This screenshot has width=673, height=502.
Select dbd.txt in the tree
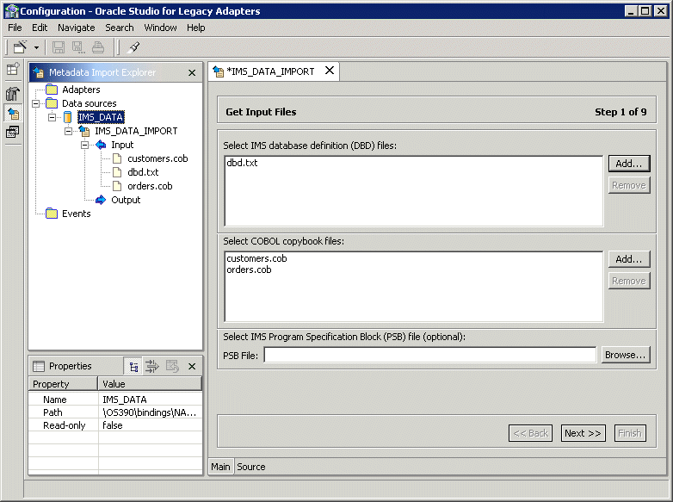[x=143, y=172]
